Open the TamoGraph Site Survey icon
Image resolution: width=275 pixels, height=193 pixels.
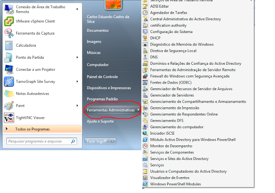(9, 81)
